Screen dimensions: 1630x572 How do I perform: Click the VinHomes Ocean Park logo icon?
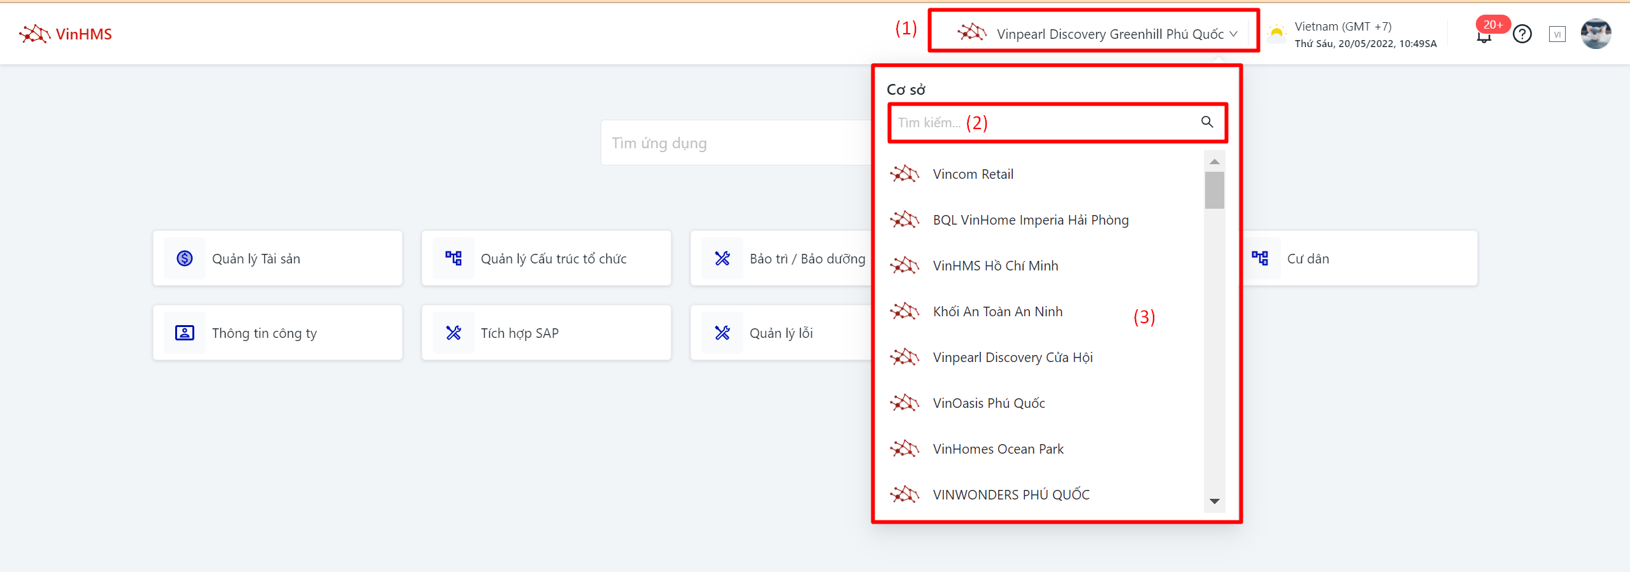click(x=904, y=449)
